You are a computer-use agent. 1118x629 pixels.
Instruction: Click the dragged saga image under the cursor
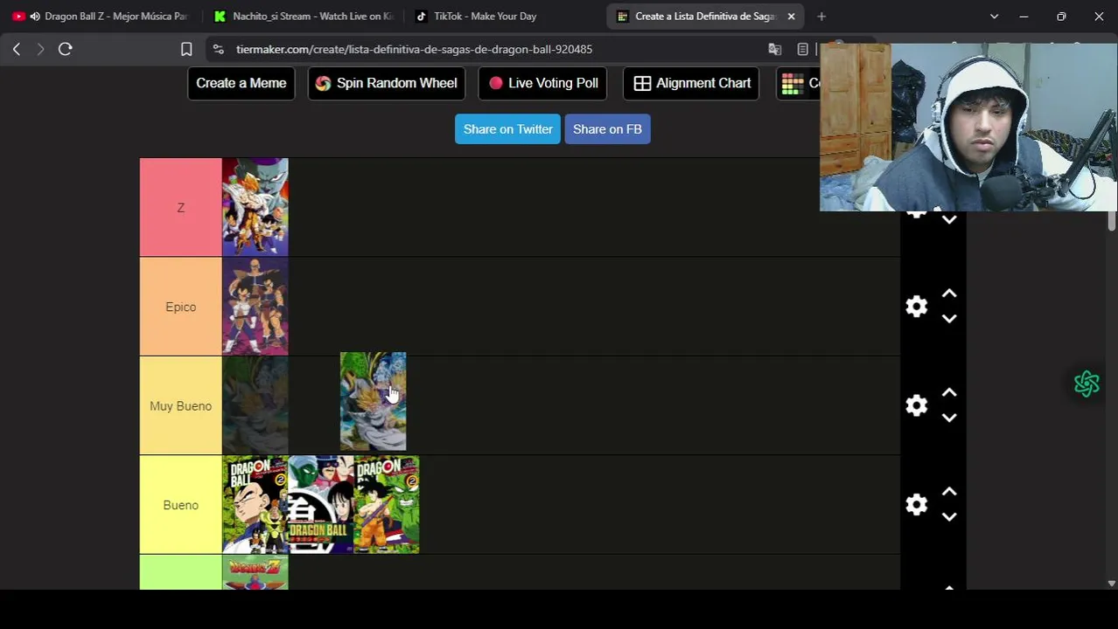tap(373, 401)
